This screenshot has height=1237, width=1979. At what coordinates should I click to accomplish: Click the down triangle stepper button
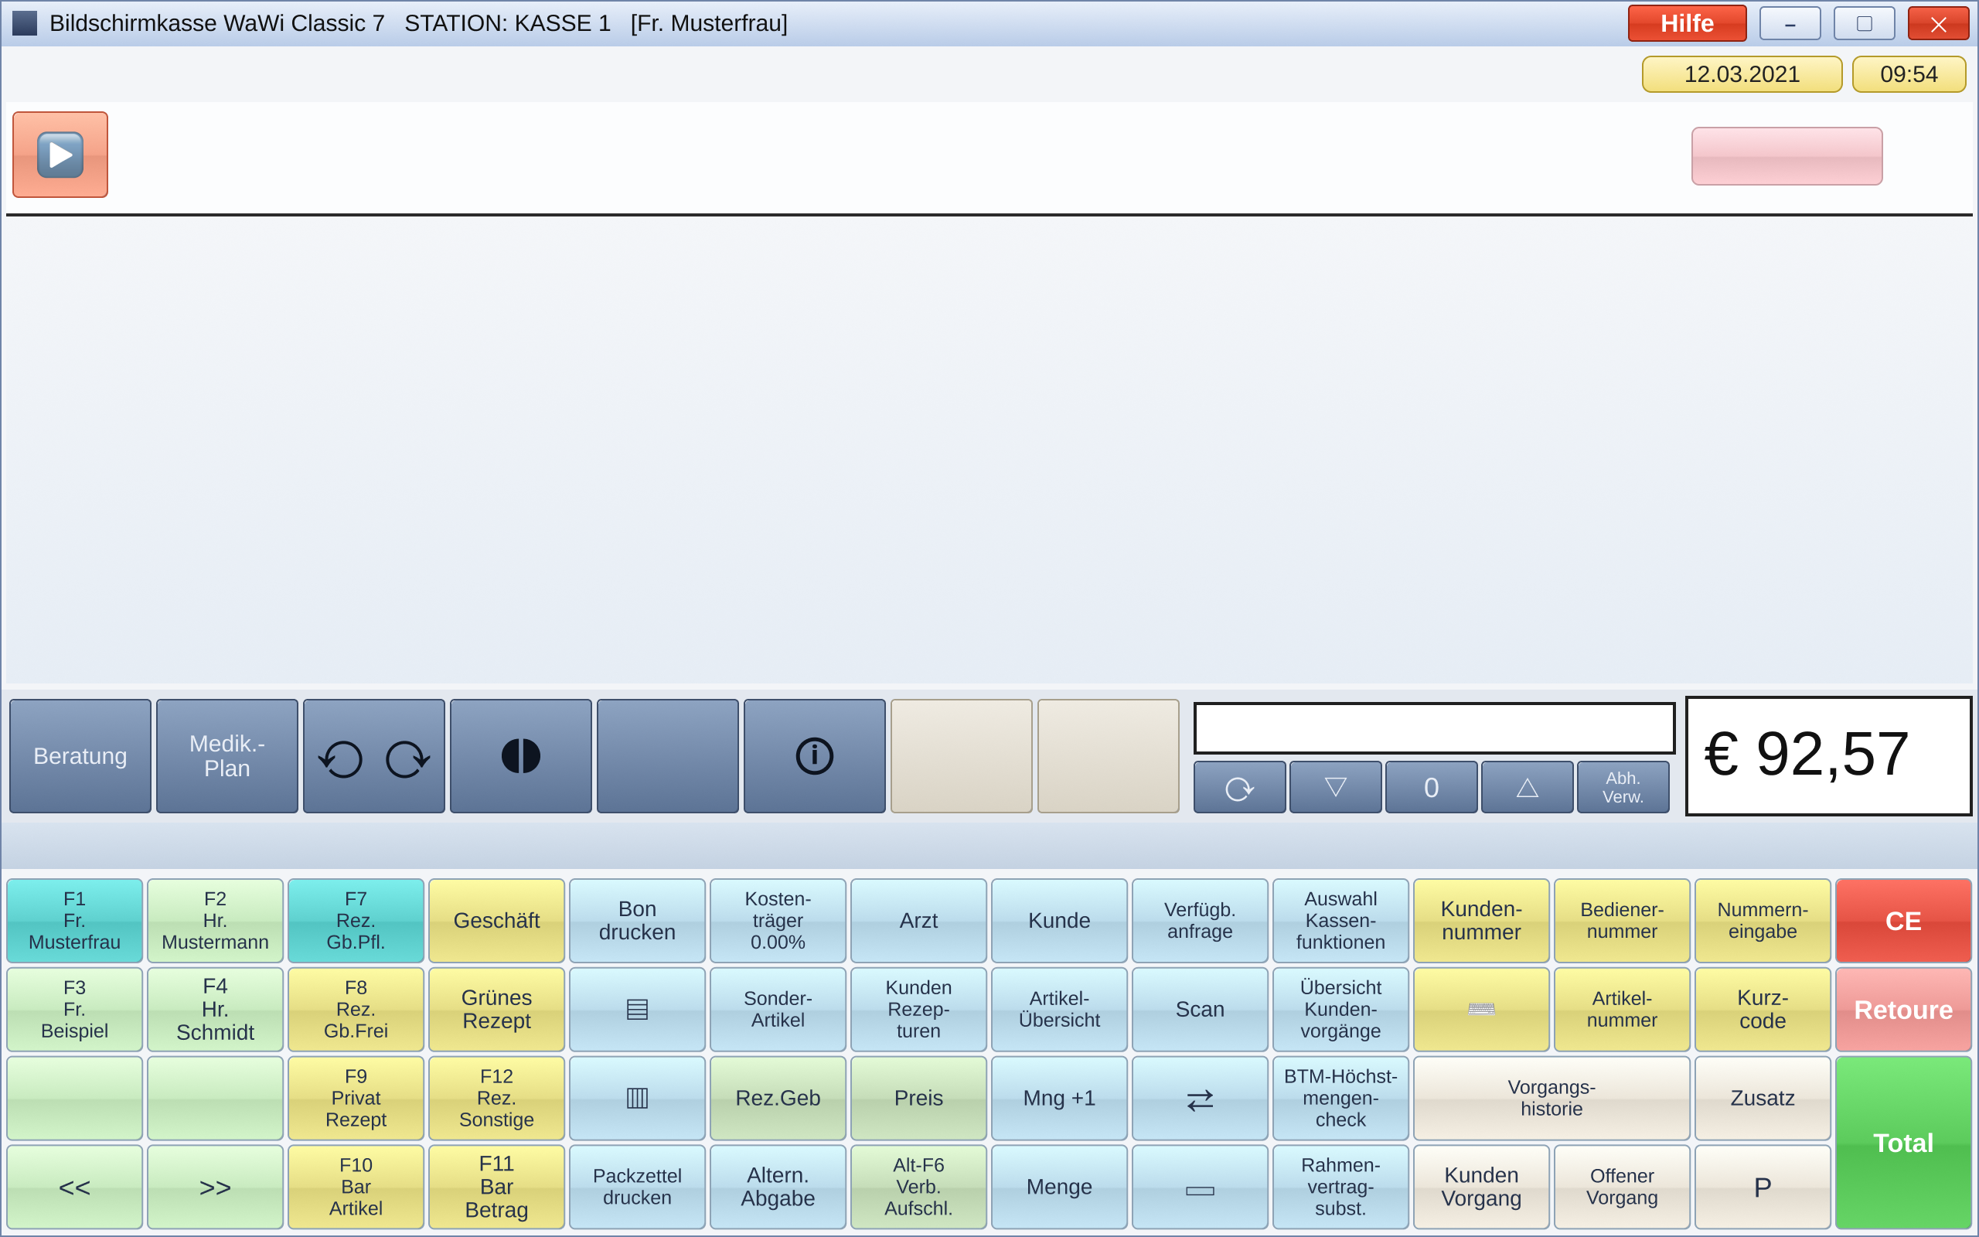(x=1335, y=787)
